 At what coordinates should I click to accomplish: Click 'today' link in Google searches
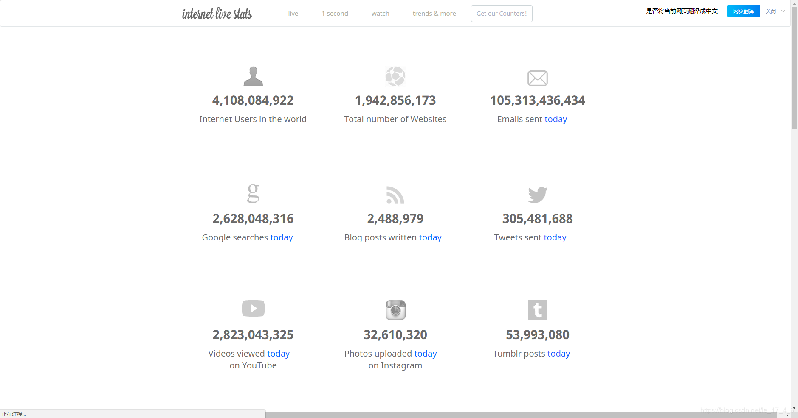[x=282, y=237]
